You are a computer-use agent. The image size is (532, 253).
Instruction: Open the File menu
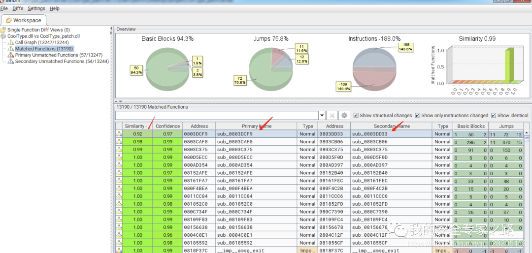[4, 8]
